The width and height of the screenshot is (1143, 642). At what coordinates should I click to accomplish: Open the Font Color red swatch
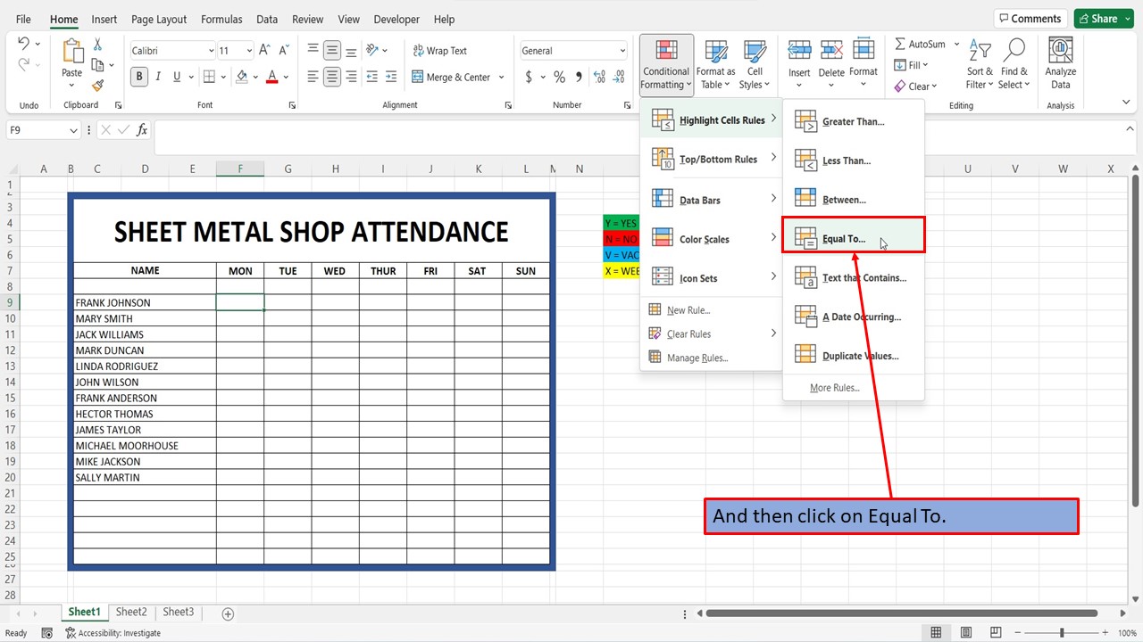click(x=272, y=78)
